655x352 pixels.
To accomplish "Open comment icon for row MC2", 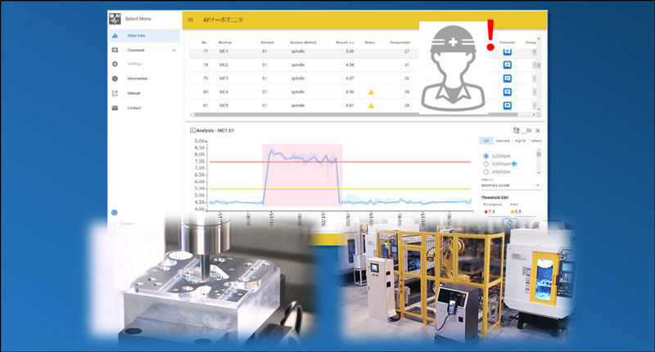I will pyautogui.click(x=507, y=65).
